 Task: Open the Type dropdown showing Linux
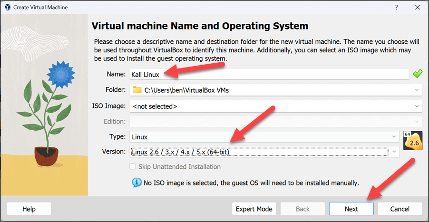[x=264, y=137]
